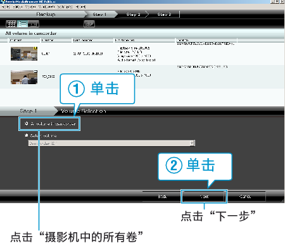Select the 'Select volume' radio button
This screenshot has height=243, width=285.
coord(27,135)
